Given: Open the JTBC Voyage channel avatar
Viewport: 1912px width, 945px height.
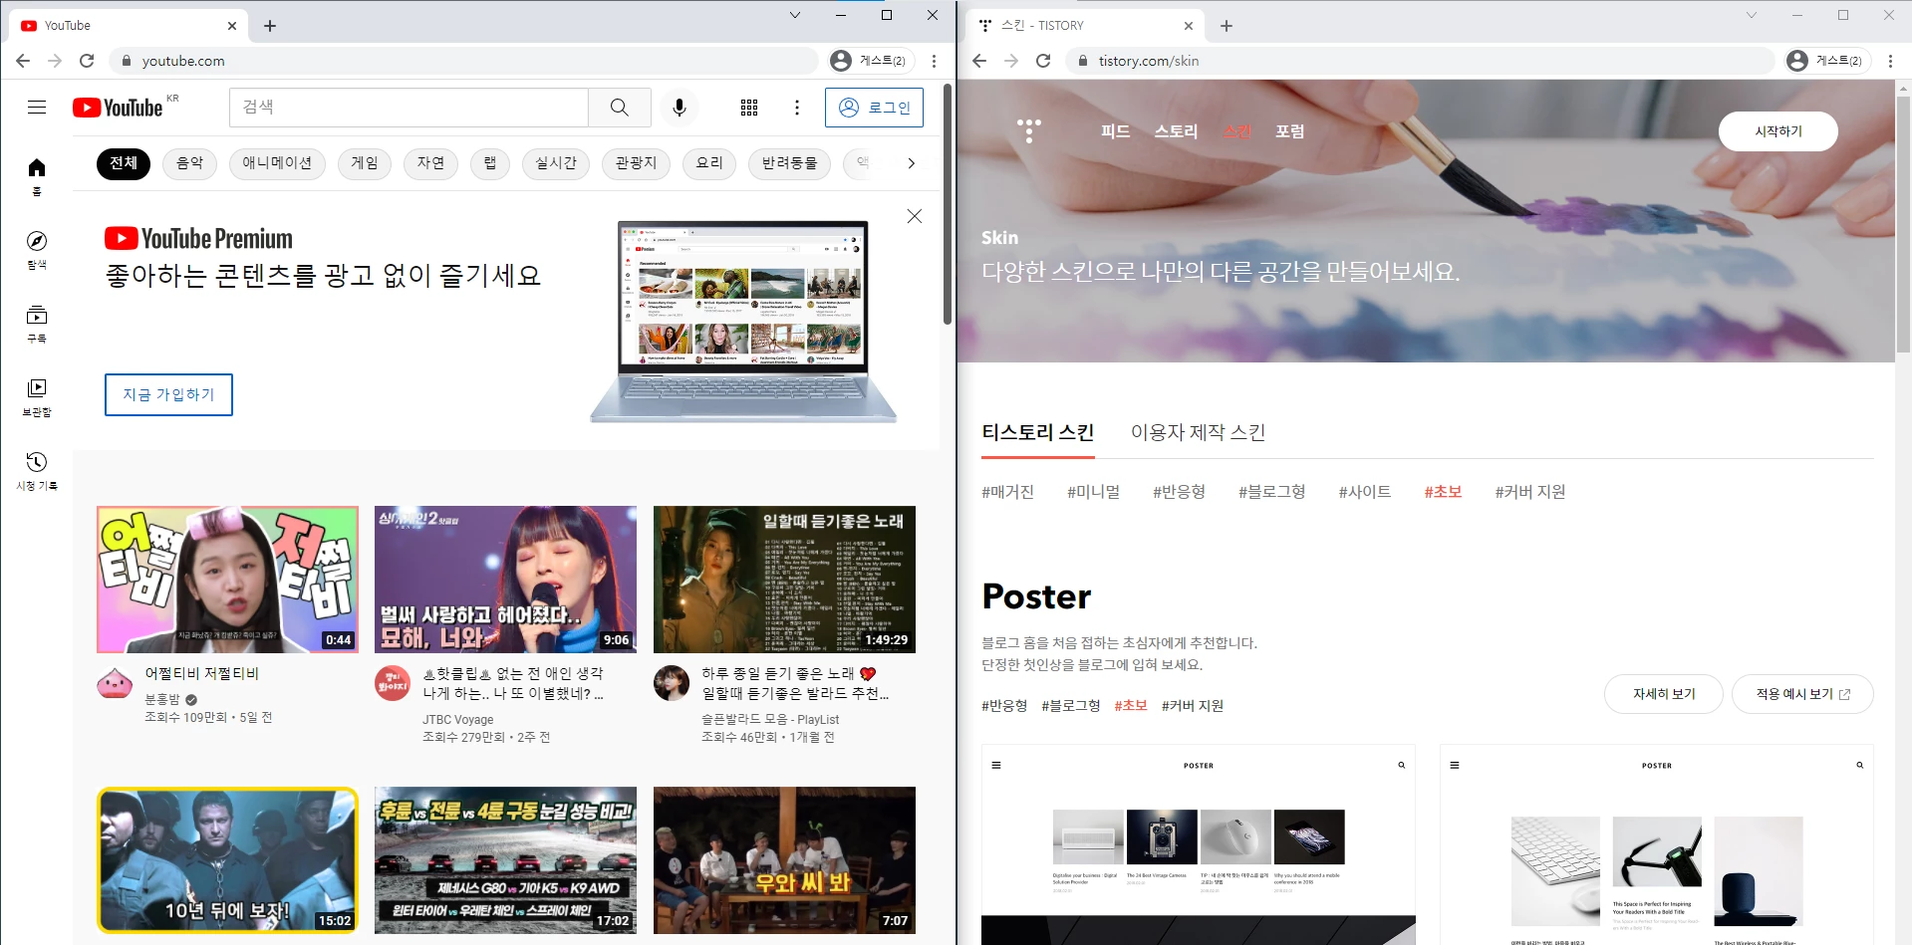Looking at the screenshot, I should pyautogui.click(x=393, y=683).
